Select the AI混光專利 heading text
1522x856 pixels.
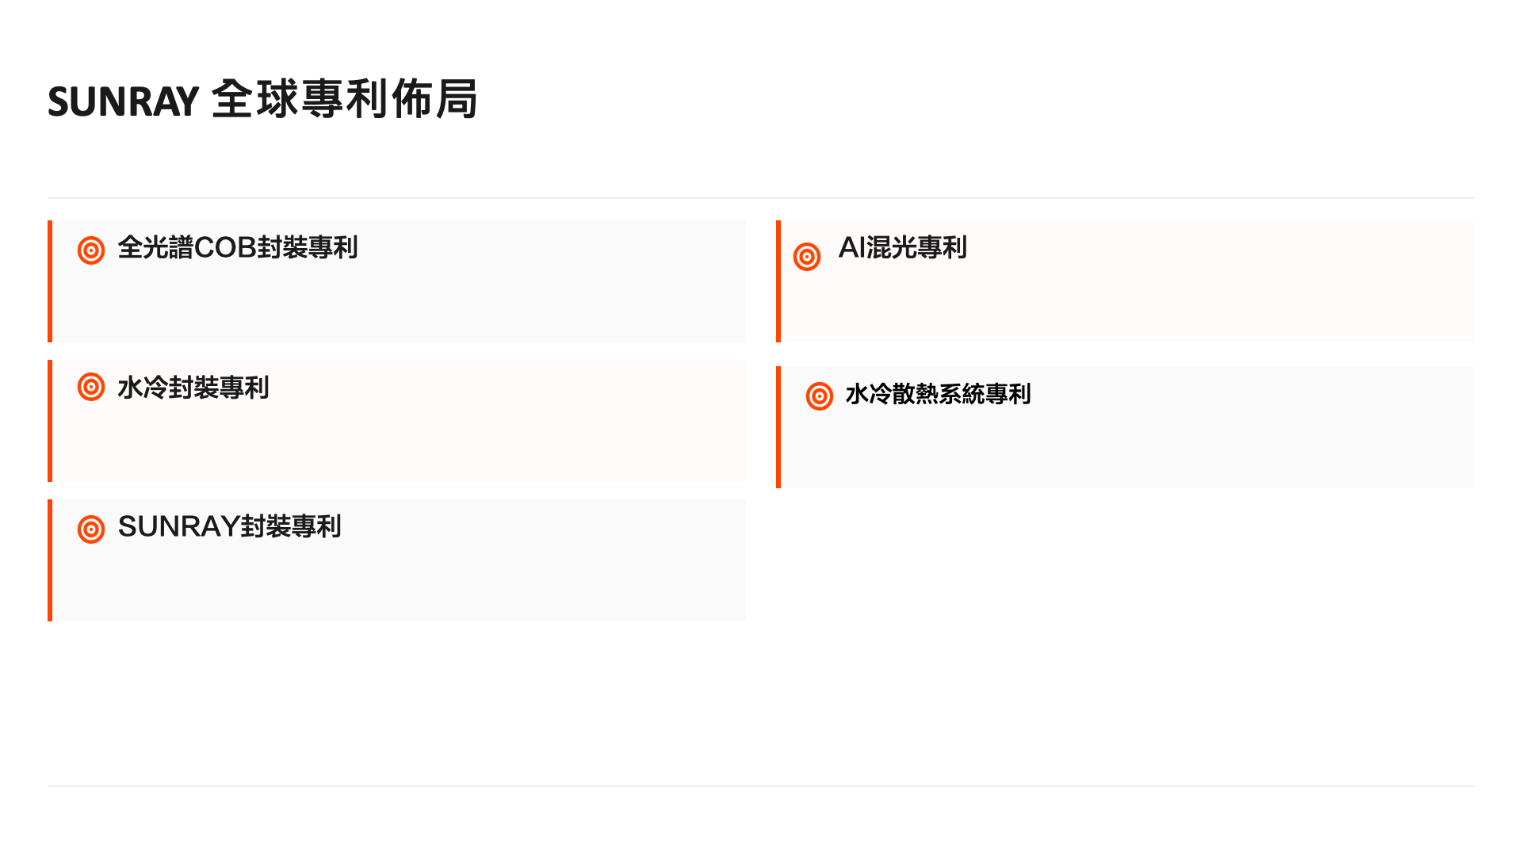click(x=903, y=248)
